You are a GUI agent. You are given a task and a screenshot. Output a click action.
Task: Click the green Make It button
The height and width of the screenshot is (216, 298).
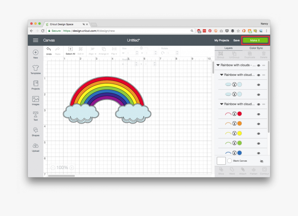(x=255, y=40)
